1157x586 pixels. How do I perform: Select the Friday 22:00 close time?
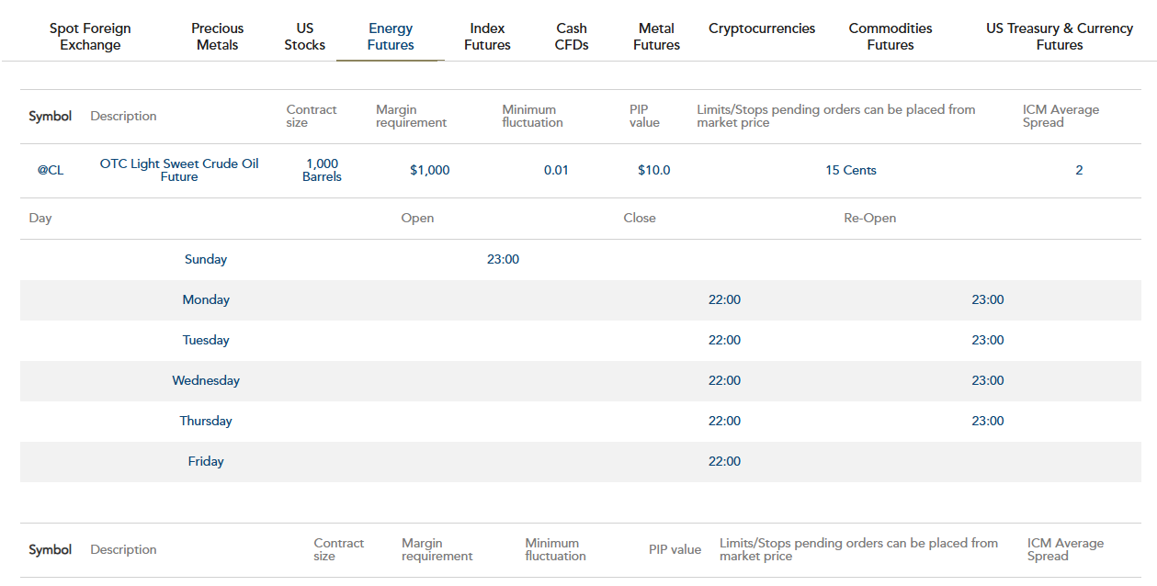[x=724, y=461]
